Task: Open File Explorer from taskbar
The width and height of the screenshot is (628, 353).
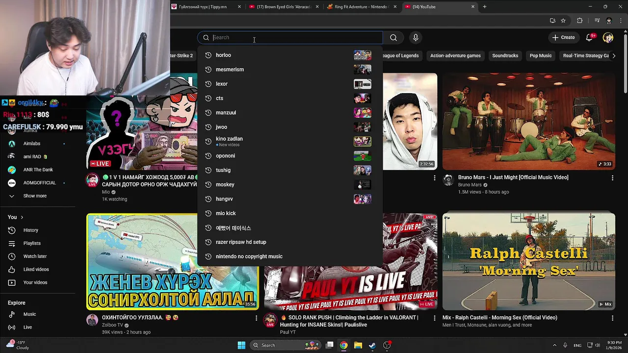Action: [358, 345]
